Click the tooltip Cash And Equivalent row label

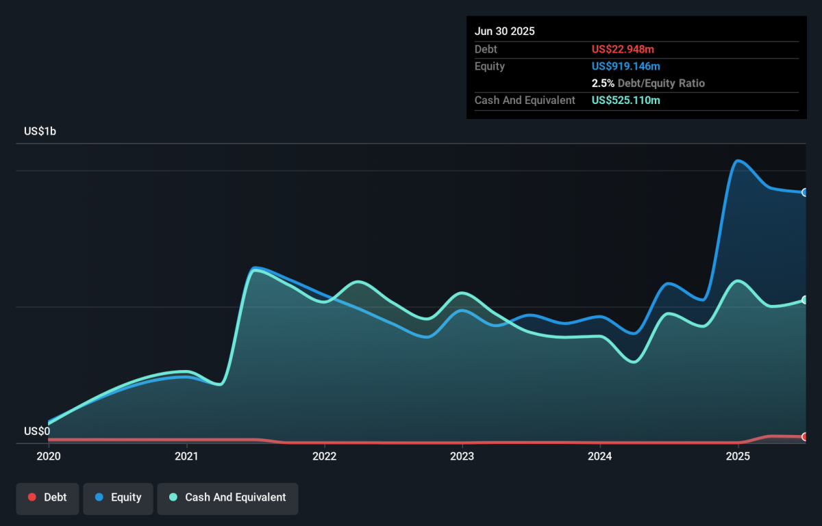pyautogui.click(x=525, y=101)
